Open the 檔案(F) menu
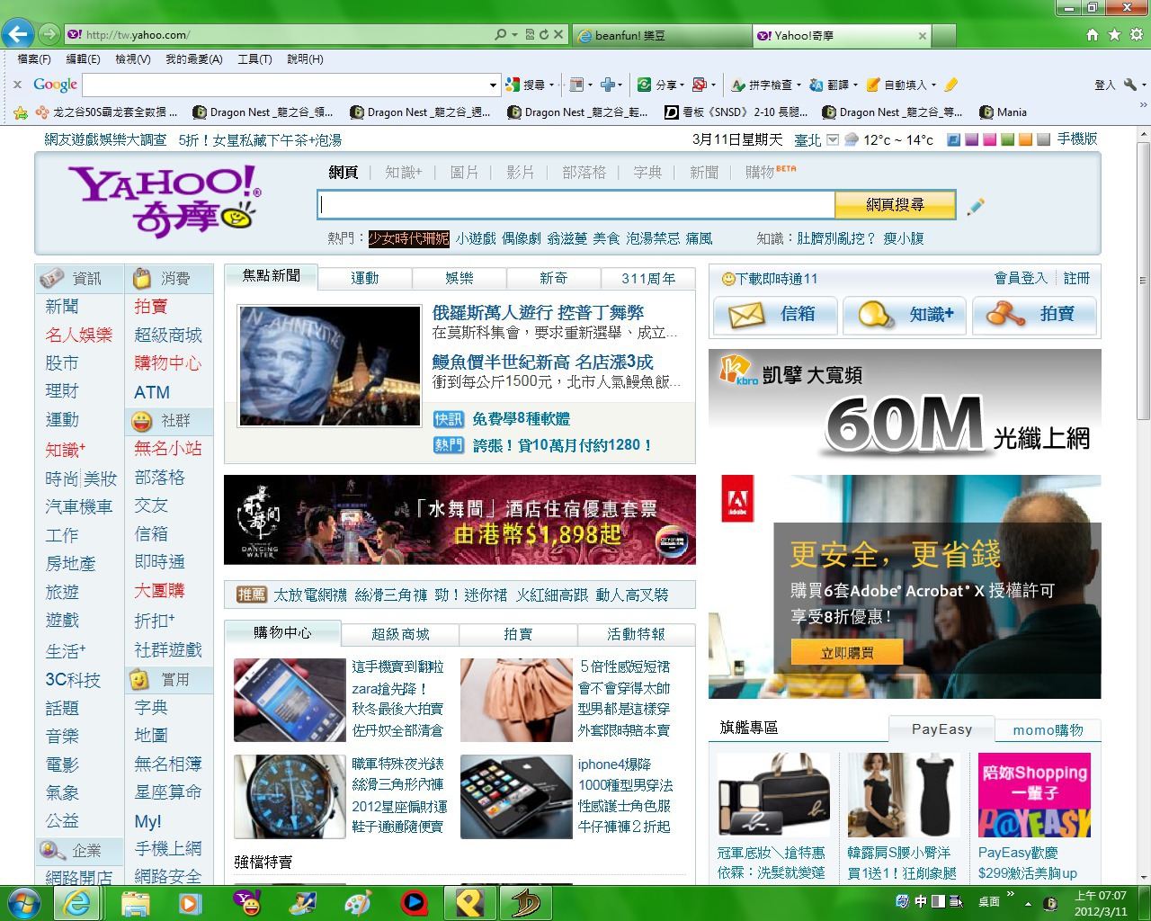Screen dimensions: 1151x921 pos(34,59)
